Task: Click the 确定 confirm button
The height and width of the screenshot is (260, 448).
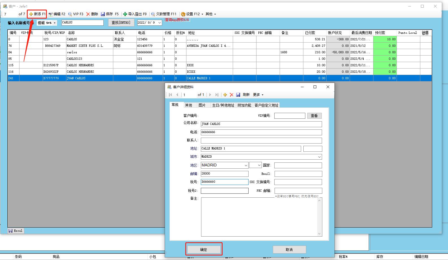Action: 204,250
